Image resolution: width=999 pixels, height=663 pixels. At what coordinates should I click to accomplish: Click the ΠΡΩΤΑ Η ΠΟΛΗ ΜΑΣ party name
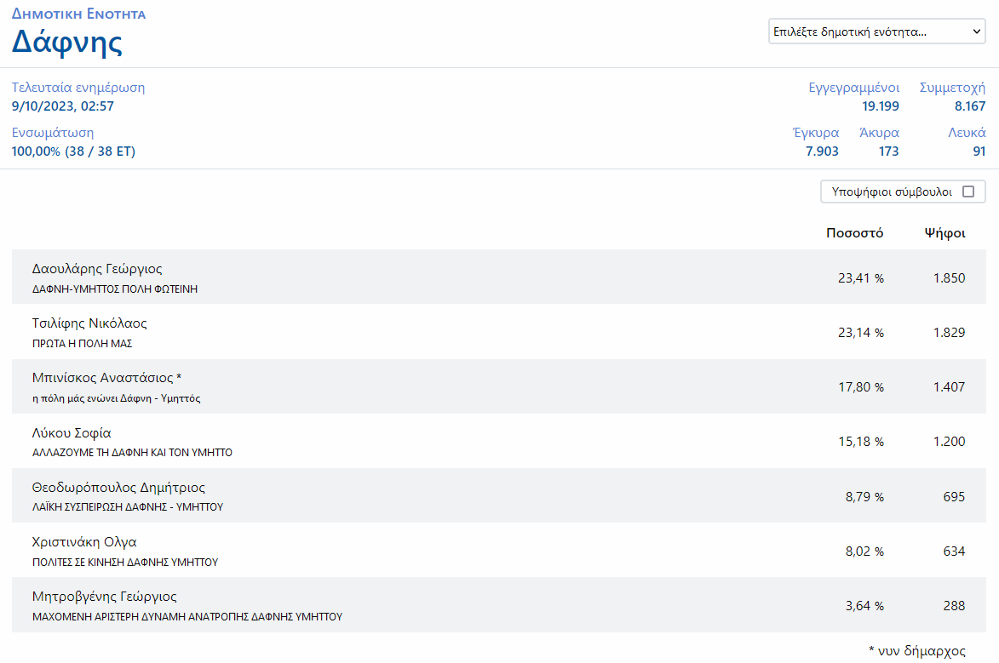tap(82, 344)
